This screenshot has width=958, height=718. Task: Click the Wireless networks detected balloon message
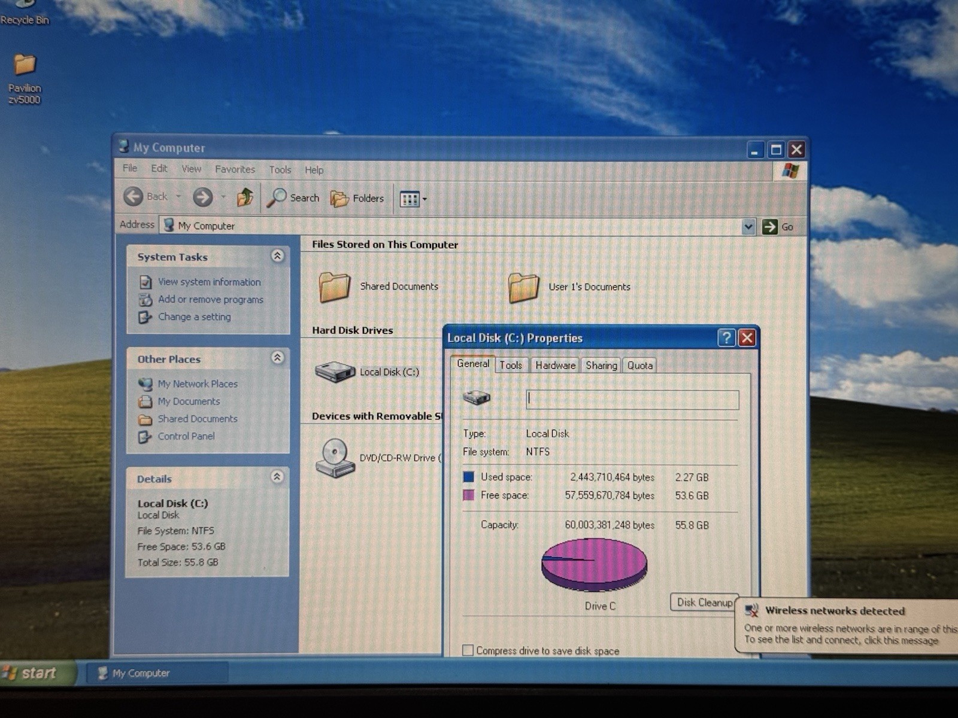point(846,625)
